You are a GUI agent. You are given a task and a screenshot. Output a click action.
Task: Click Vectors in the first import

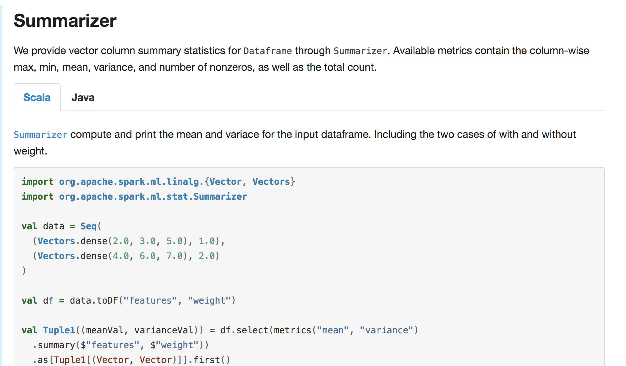pos(271,182)
